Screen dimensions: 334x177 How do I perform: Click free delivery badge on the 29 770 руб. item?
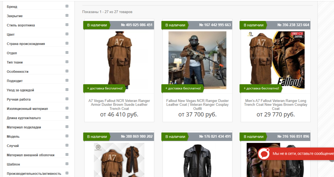tap(261, 88)
